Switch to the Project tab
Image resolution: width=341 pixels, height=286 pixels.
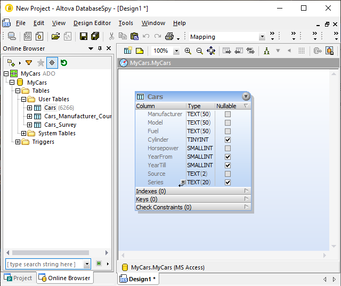(x=19, y=278)
